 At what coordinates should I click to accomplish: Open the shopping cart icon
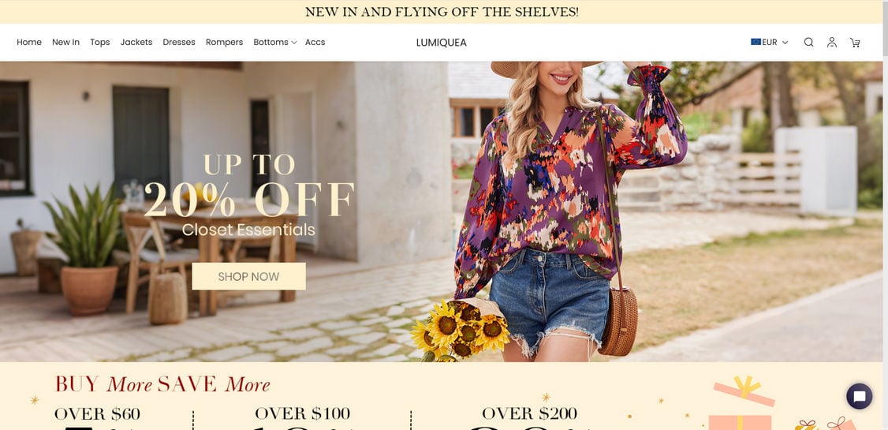[855, 43]
